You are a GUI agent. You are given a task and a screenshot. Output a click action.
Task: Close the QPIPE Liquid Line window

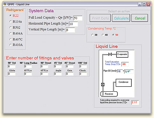tap(148, 4)
